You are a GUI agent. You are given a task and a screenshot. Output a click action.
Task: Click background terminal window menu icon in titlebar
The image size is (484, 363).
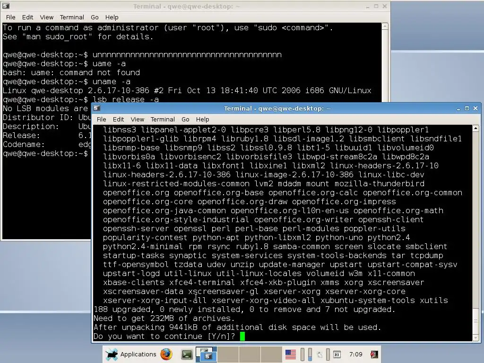point(6,6)
